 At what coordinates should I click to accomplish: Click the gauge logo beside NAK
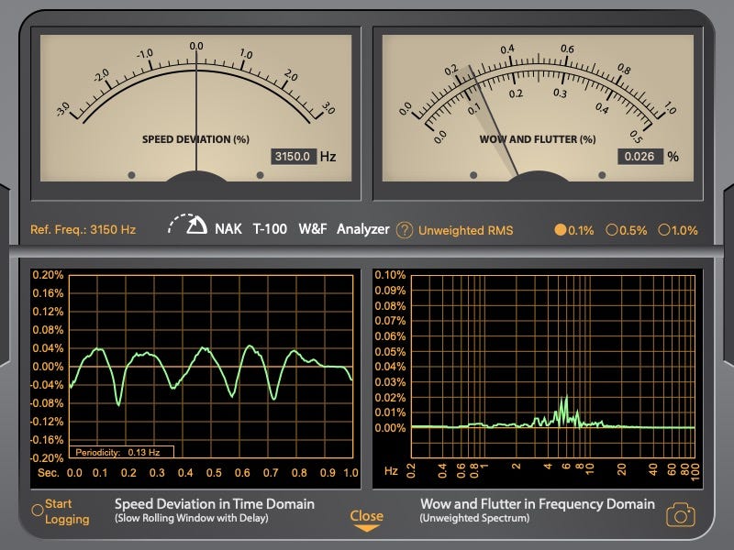pos(188,225)
